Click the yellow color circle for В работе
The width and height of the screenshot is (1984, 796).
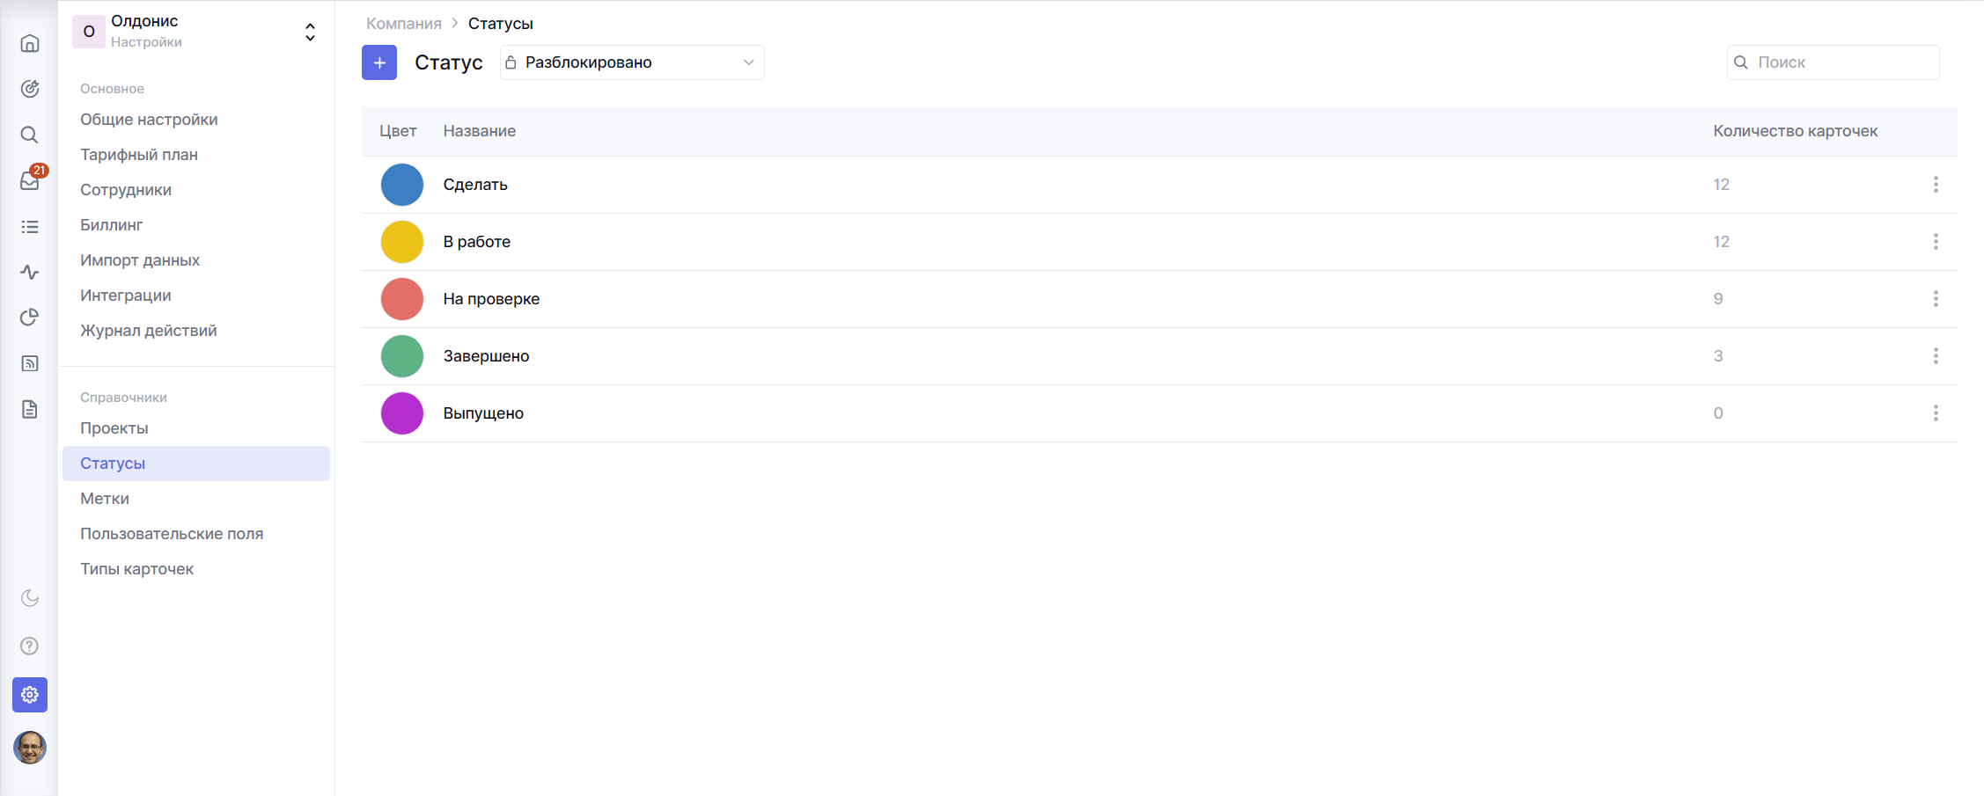click(x=402, y=242)
